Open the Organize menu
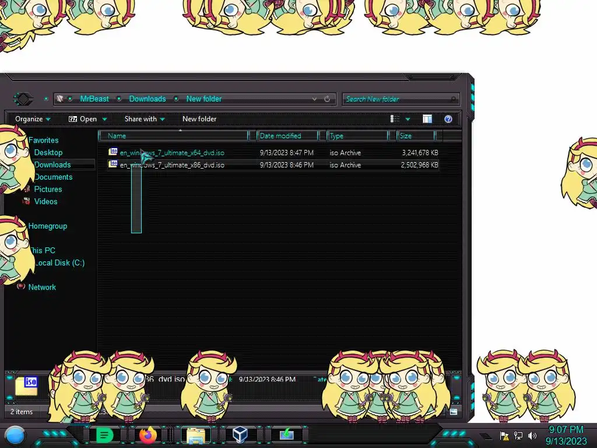 [33, 119]
